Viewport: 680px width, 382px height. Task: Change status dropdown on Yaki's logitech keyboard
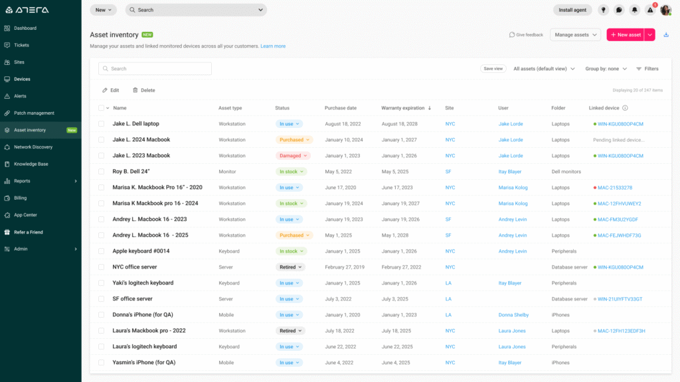click(x=289, y=283)
